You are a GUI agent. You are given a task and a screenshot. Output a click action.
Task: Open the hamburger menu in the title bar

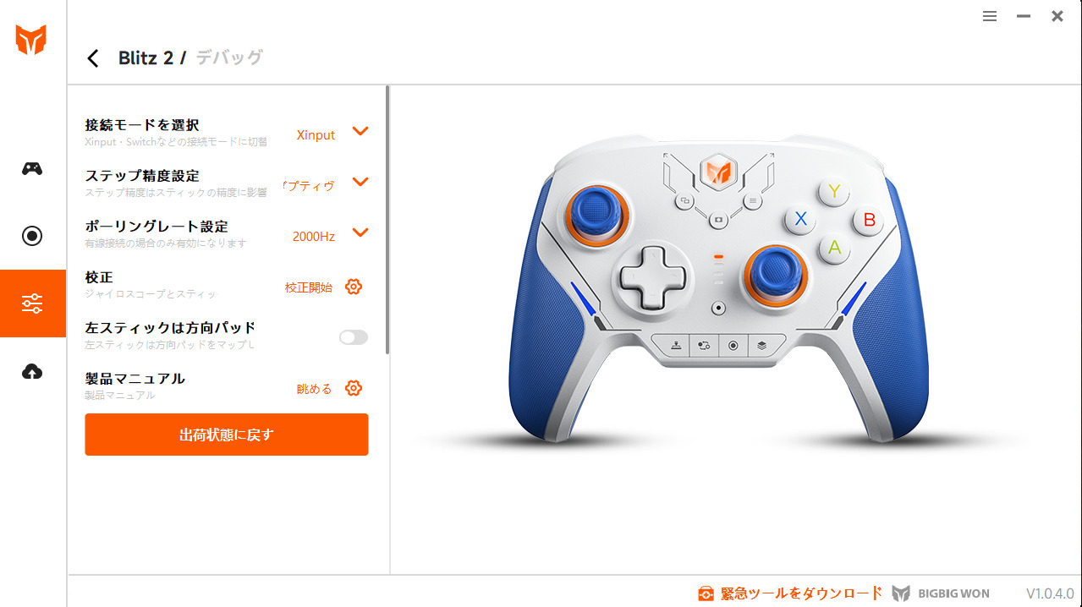990,16
